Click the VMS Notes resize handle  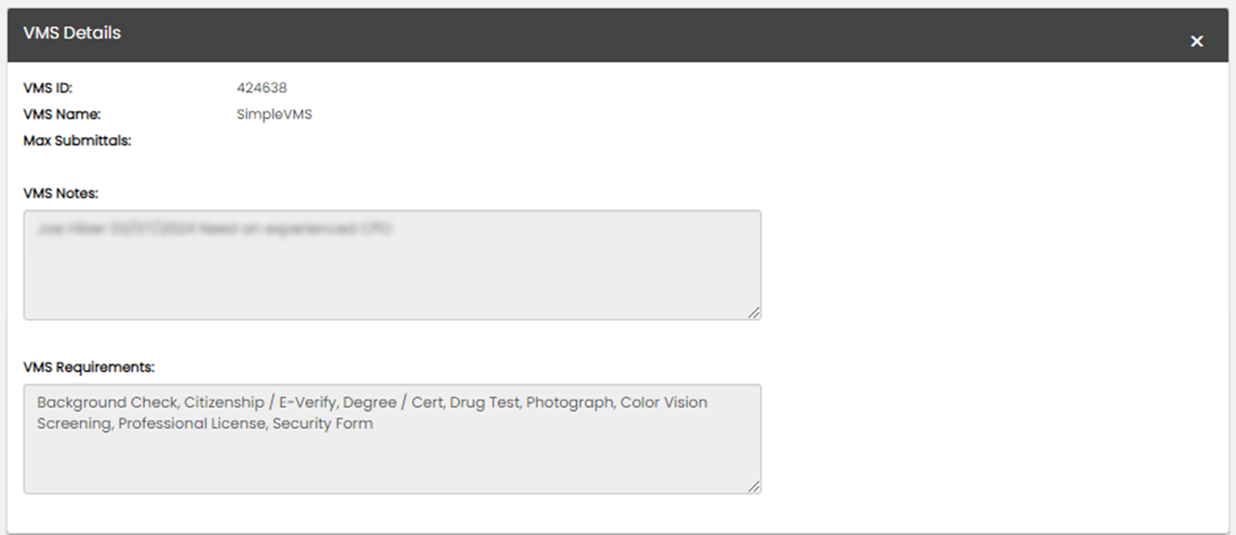(754, 312)
